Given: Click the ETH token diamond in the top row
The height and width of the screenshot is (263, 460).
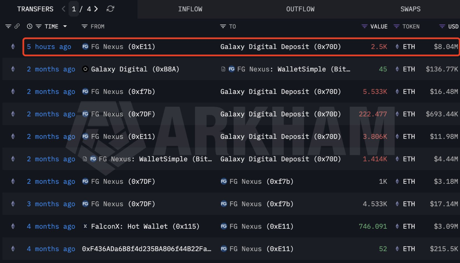Looking at the screenshot, I should pos(397,47).
